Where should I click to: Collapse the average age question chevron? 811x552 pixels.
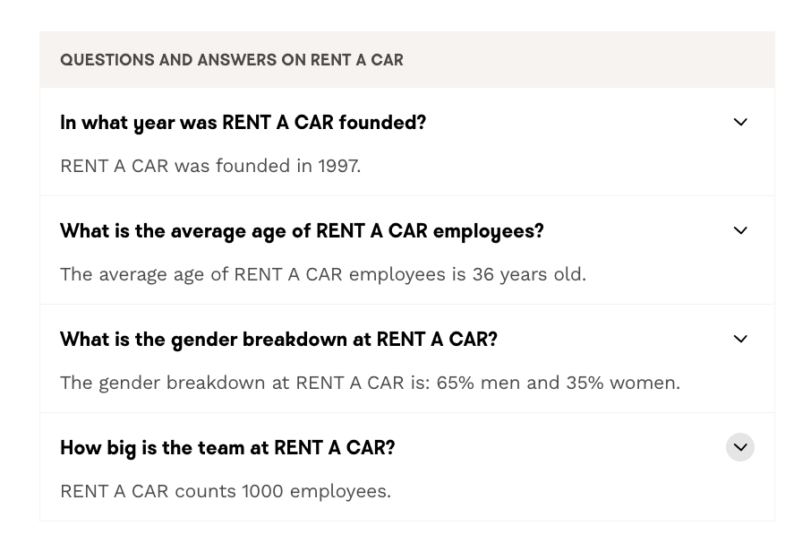[740, 230]
